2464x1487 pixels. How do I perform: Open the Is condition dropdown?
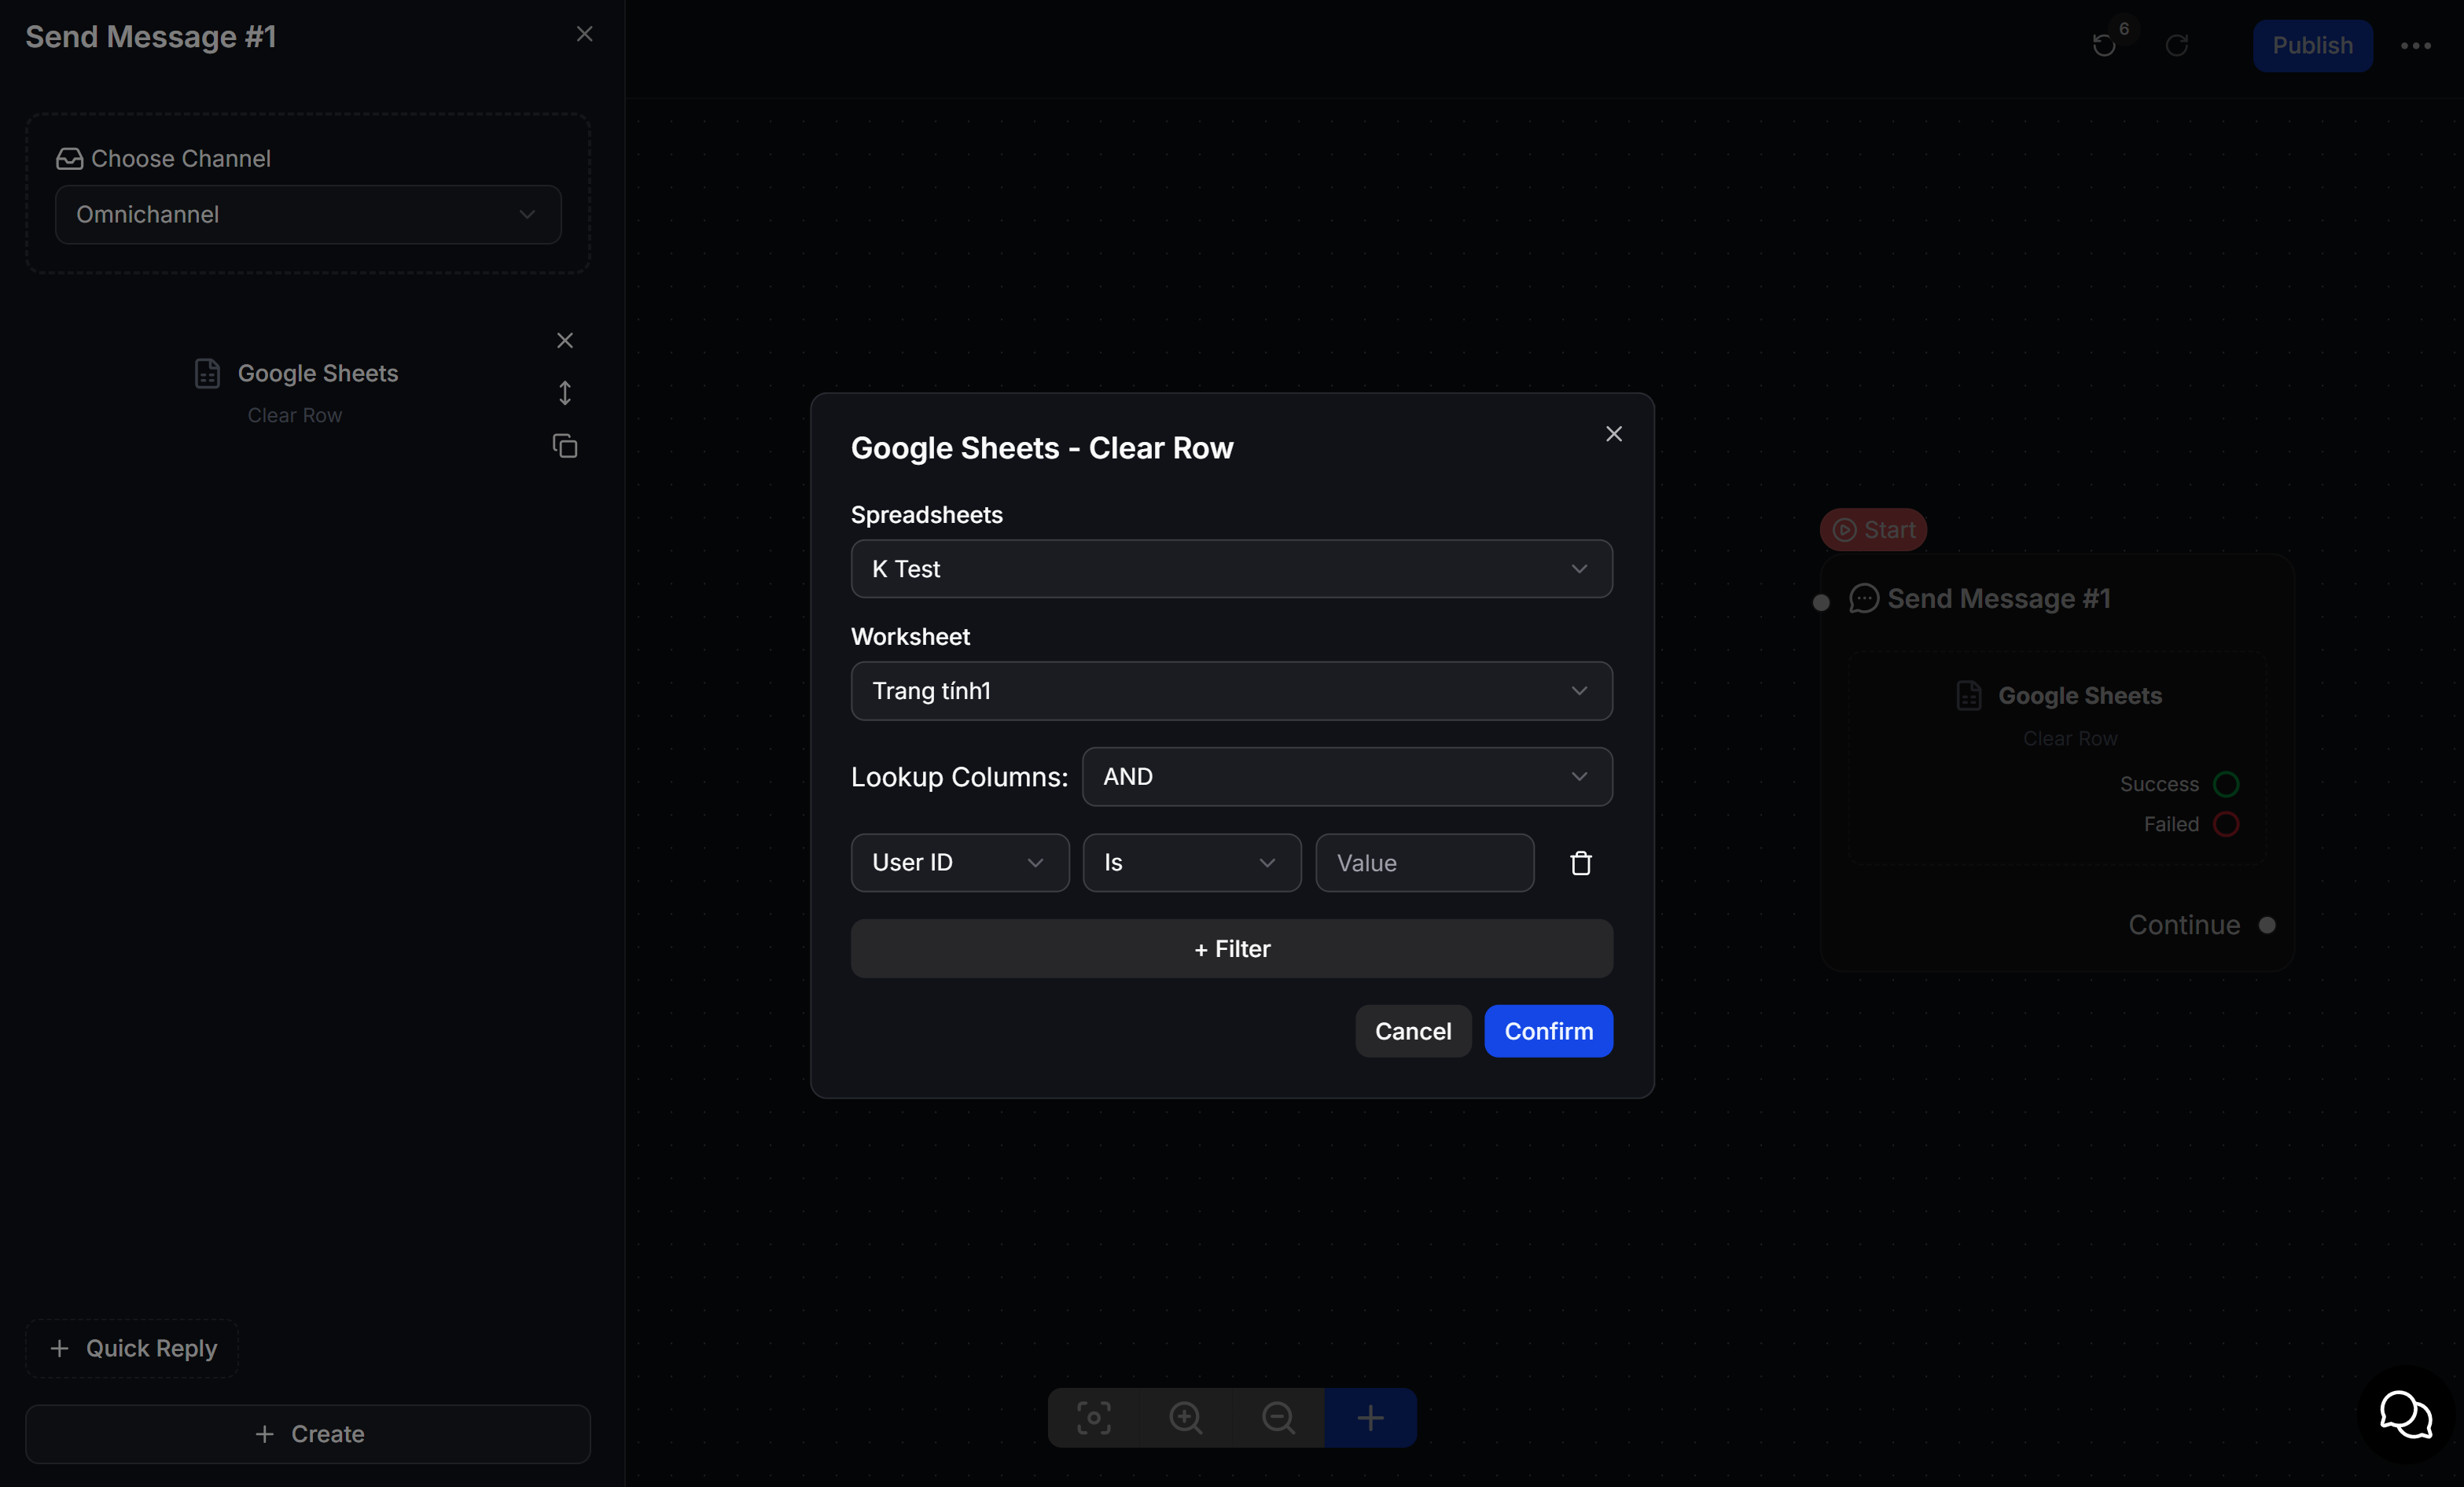click(x=1192, y=863)
